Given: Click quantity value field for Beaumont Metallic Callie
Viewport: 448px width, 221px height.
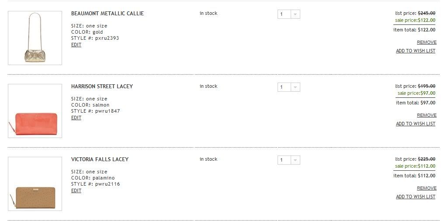Looking at the screenshot, I should pyautogui.click(x=284, y=14).
